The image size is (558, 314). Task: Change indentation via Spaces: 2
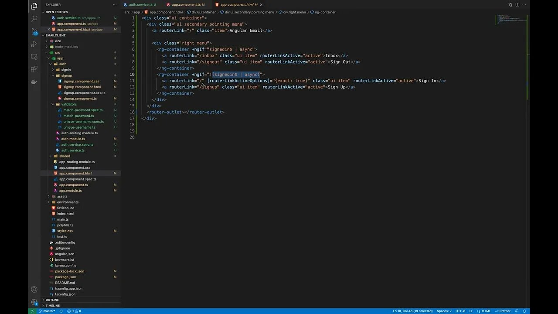pyautogui.click(x=444, y=311)
